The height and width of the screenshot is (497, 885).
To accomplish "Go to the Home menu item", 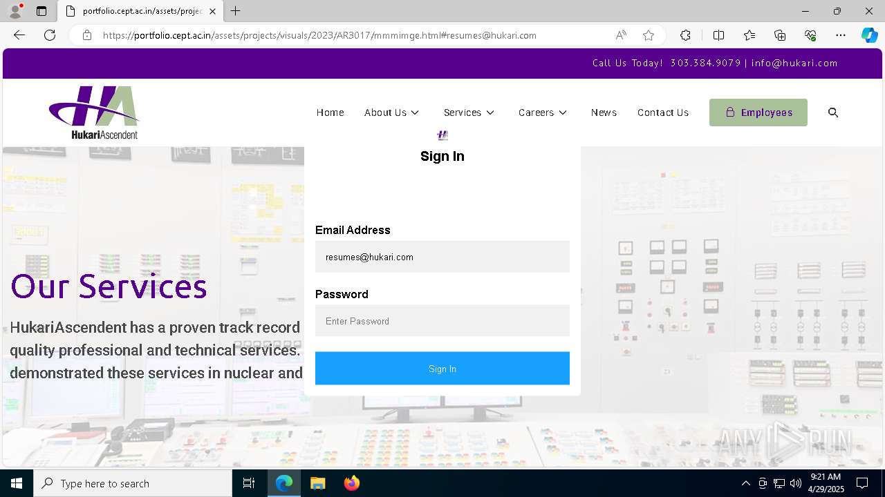I will (x=330, y=113).
